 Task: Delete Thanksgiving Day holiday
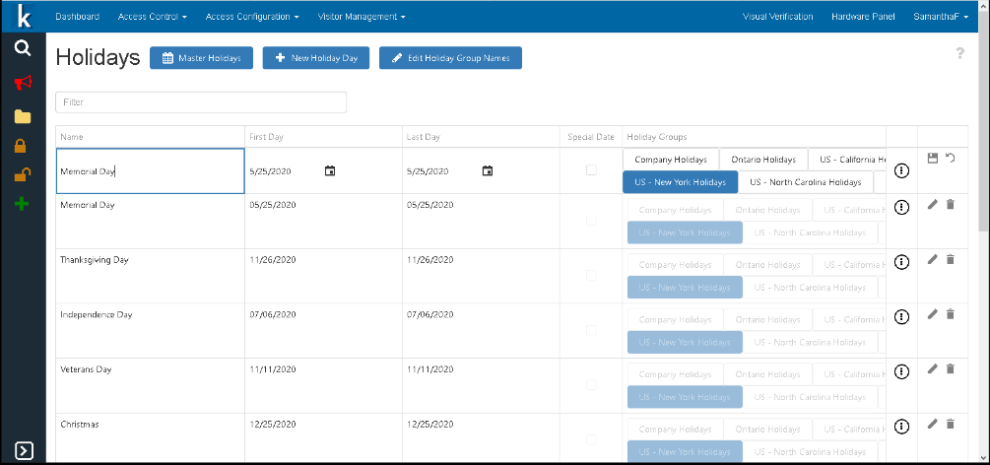pos(951,259)
